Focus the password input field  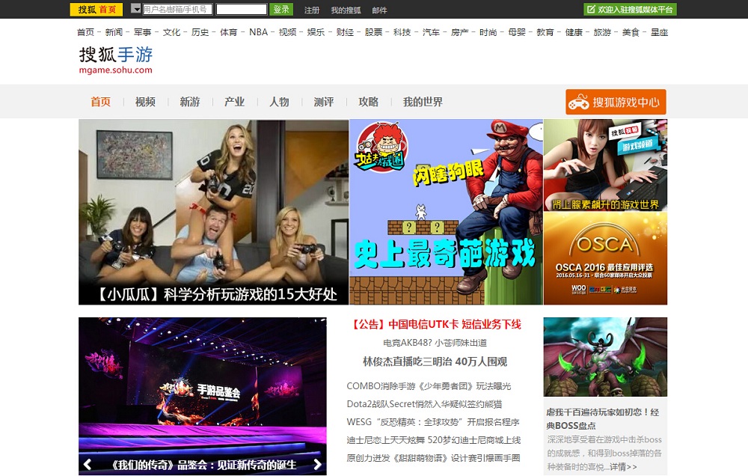(x=242, y=9)
